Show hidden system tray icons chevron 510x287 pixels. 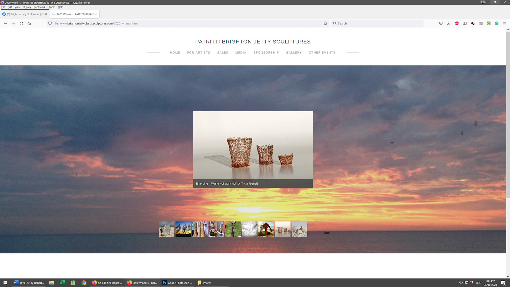455,283
